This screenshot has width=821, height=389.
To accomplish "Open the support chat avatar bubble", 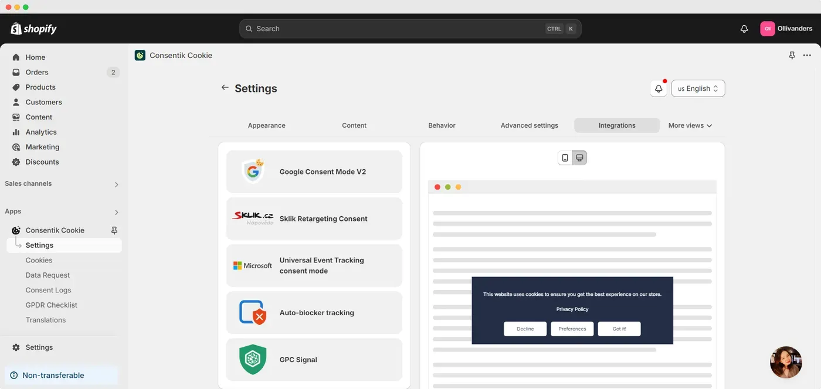I will point(786,362).
